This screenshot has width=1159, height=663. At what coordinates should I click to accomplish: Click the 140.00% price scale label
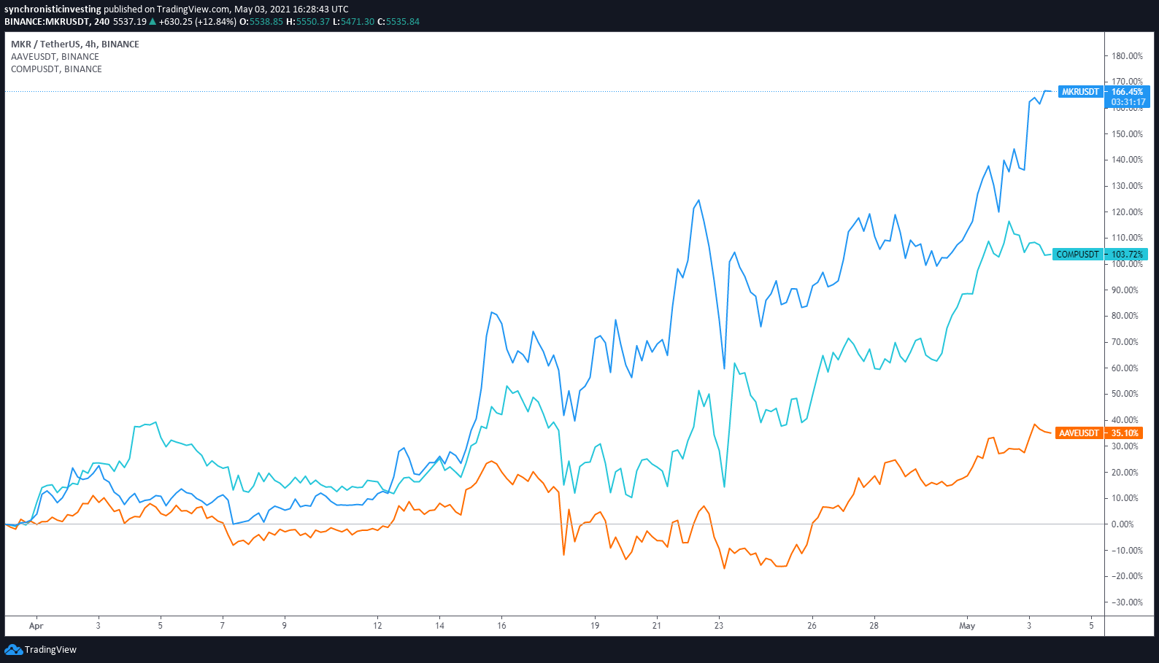(1128, 160)
